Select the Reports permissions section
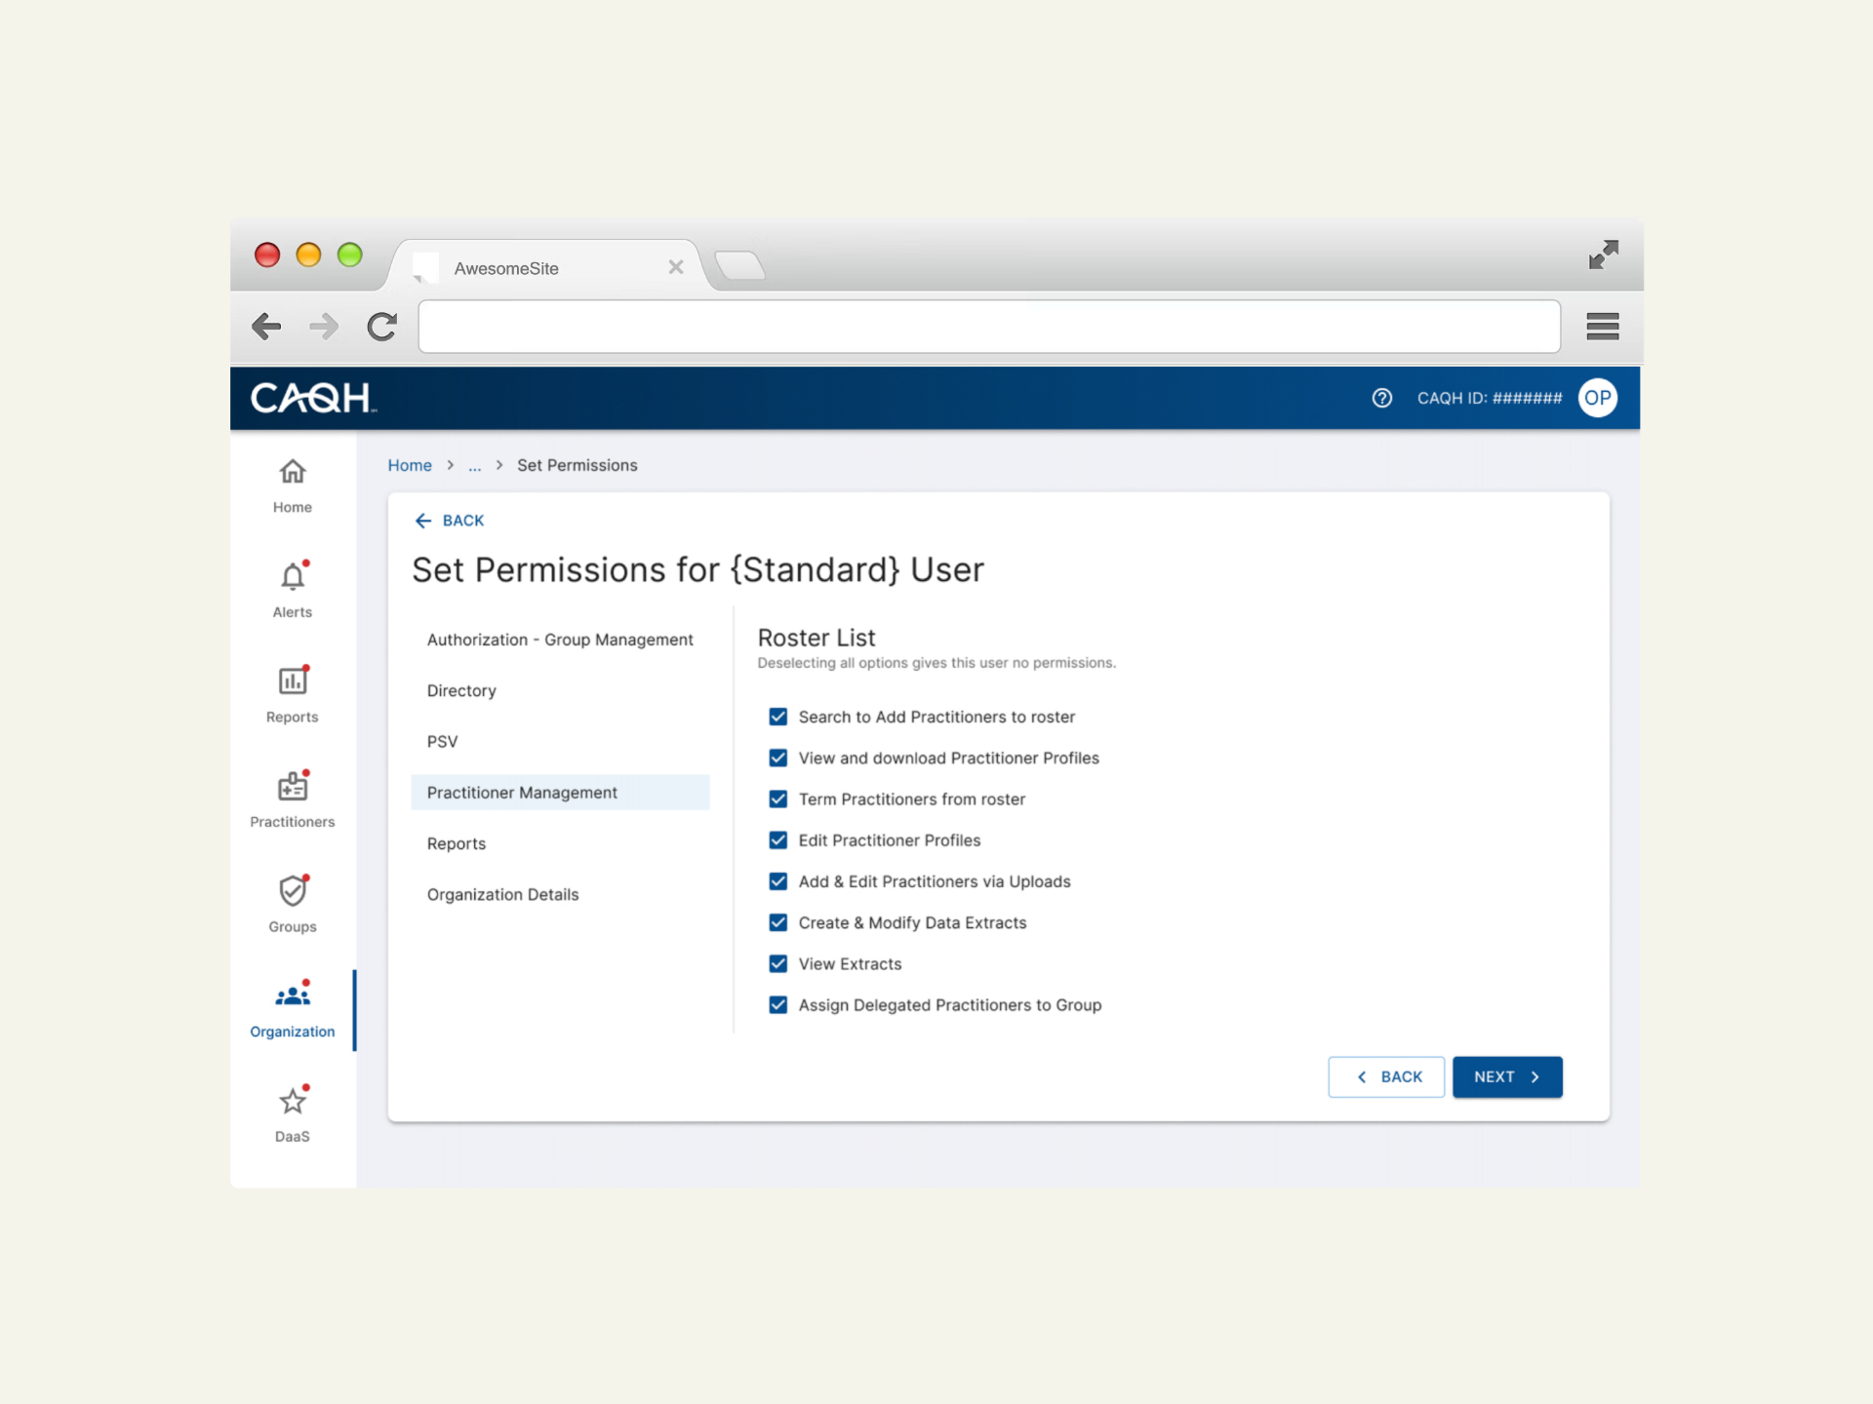 [x=560, y=843]
